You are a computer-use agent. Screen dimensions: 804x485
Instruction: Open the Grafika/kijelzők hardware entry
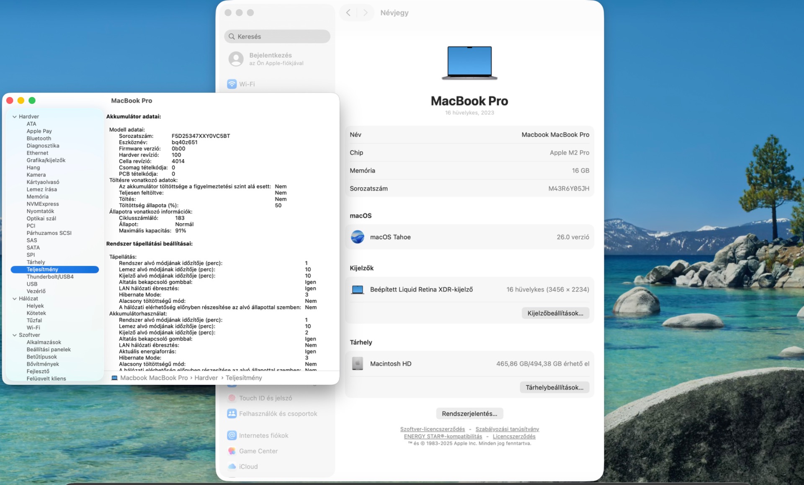click(46, 160)
